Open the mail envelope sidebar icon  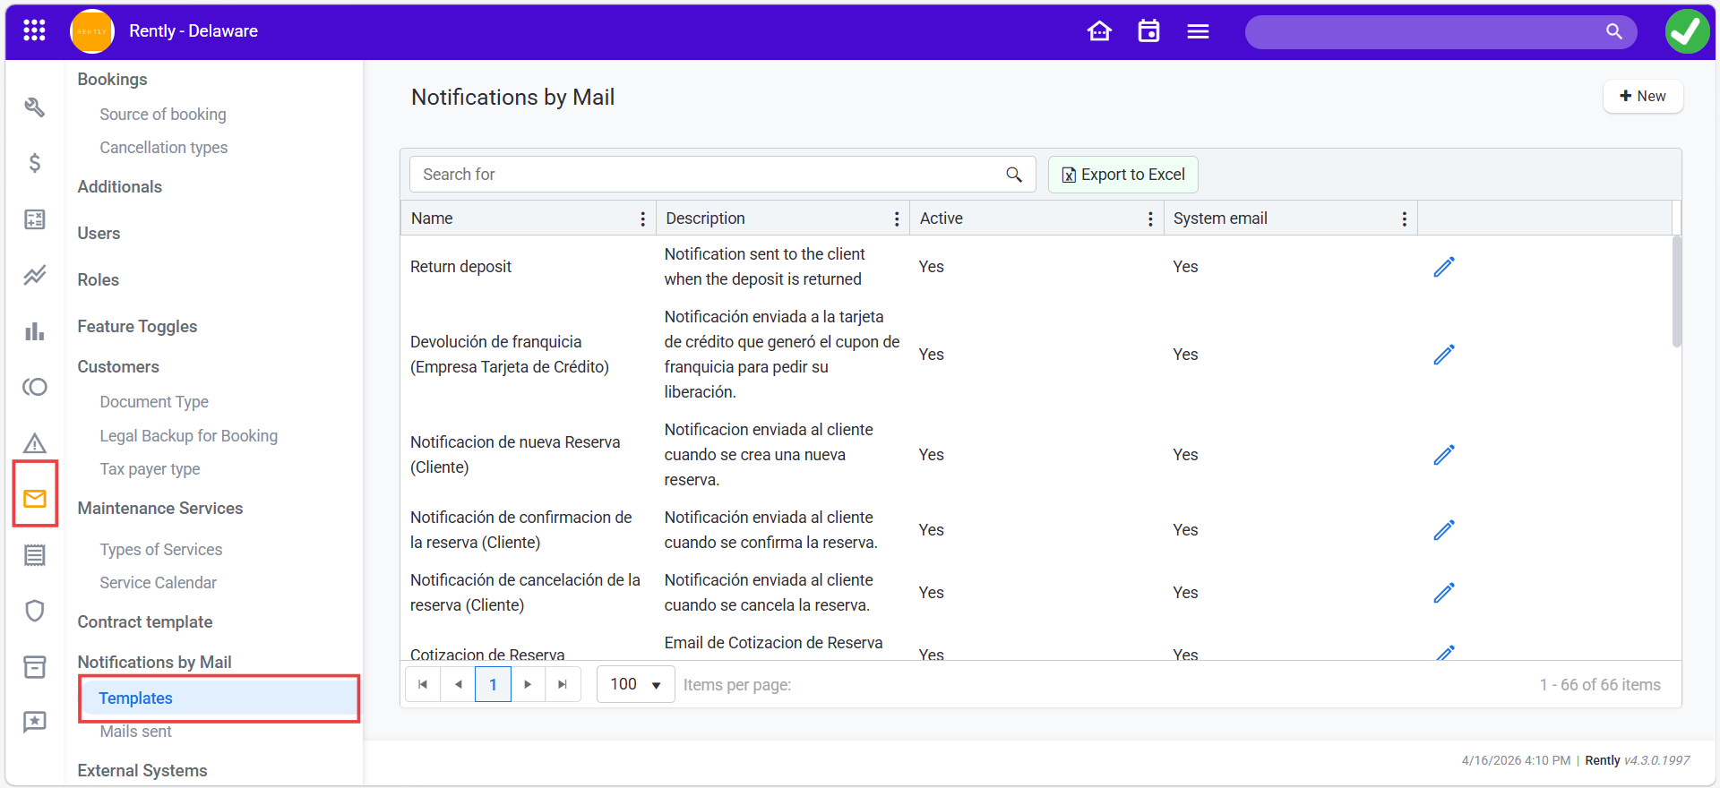(35, 499)
